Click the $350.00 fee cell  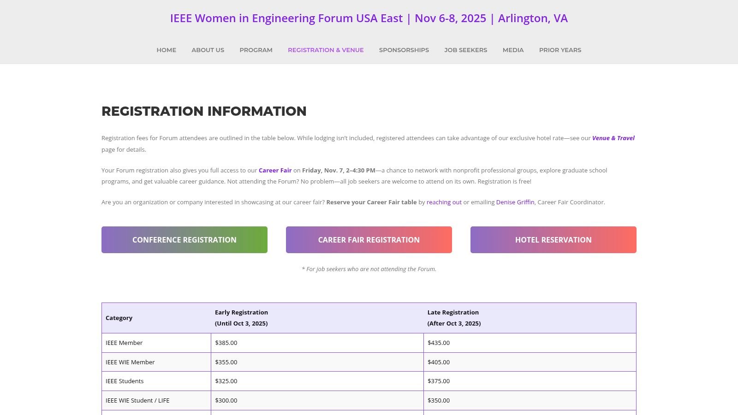[530, 401]
